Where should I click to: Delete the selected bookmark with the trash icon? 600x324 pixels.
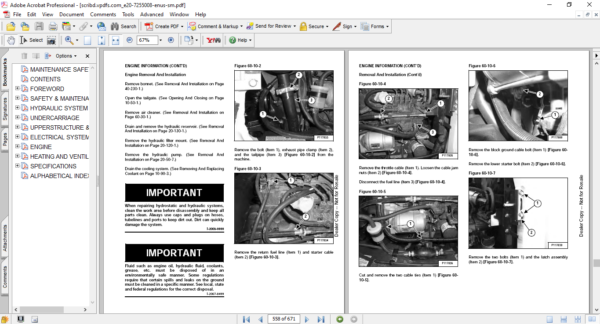pos(25,56)
